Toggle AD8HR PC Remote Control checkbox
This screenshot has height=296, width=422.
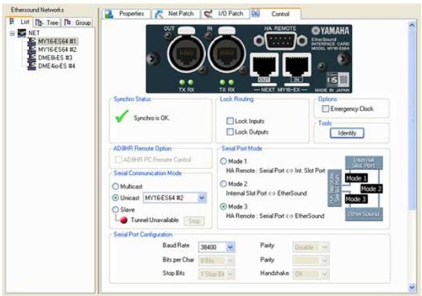tap(118, 160)
